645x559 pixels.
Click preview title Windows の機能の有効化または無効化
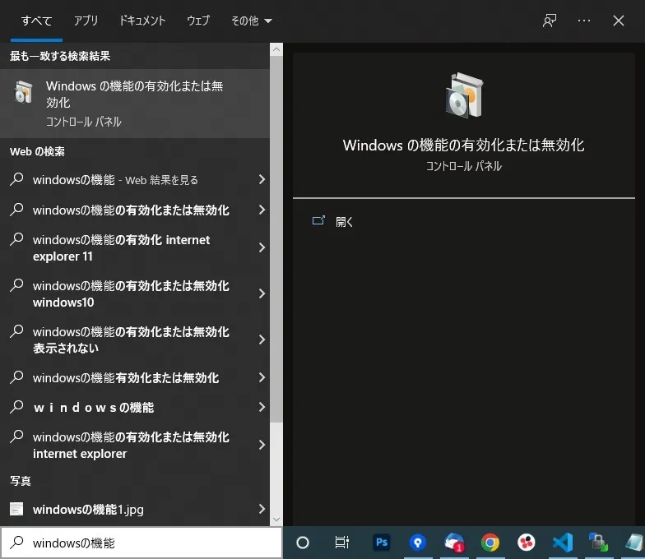tap(464, 145)
